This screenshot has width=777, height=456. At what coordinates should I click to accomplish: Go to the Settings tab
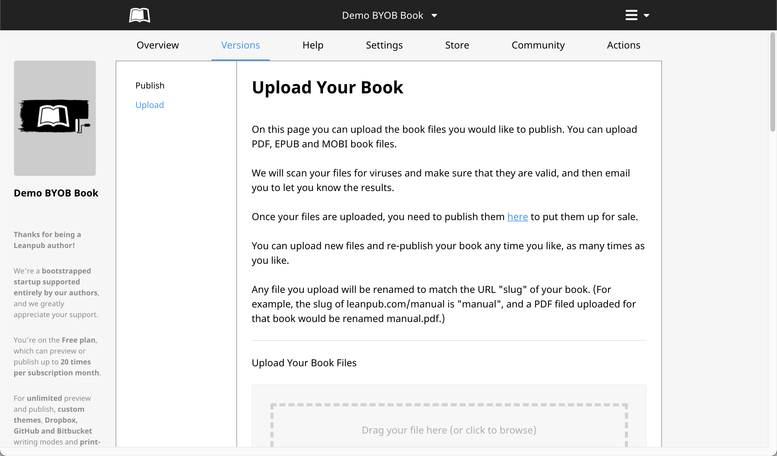384,45
